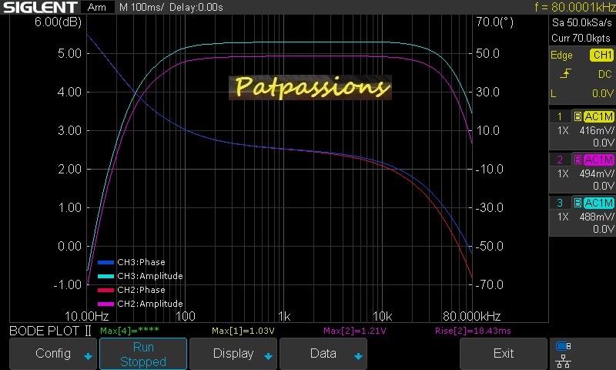Image resolution: width=616 pixels, height=370 pixels.
Task: Expand the Data dropdown arrow
Action: pyautogui.click(x=358, y=356)
